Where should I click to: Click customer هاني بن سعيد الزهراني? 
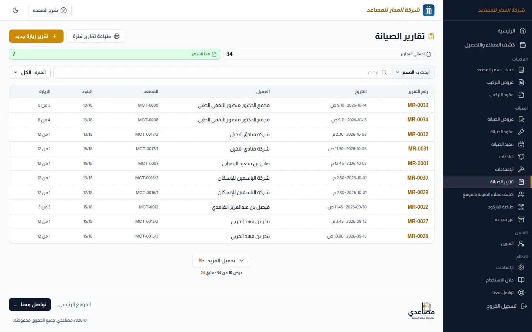[246, 163]
